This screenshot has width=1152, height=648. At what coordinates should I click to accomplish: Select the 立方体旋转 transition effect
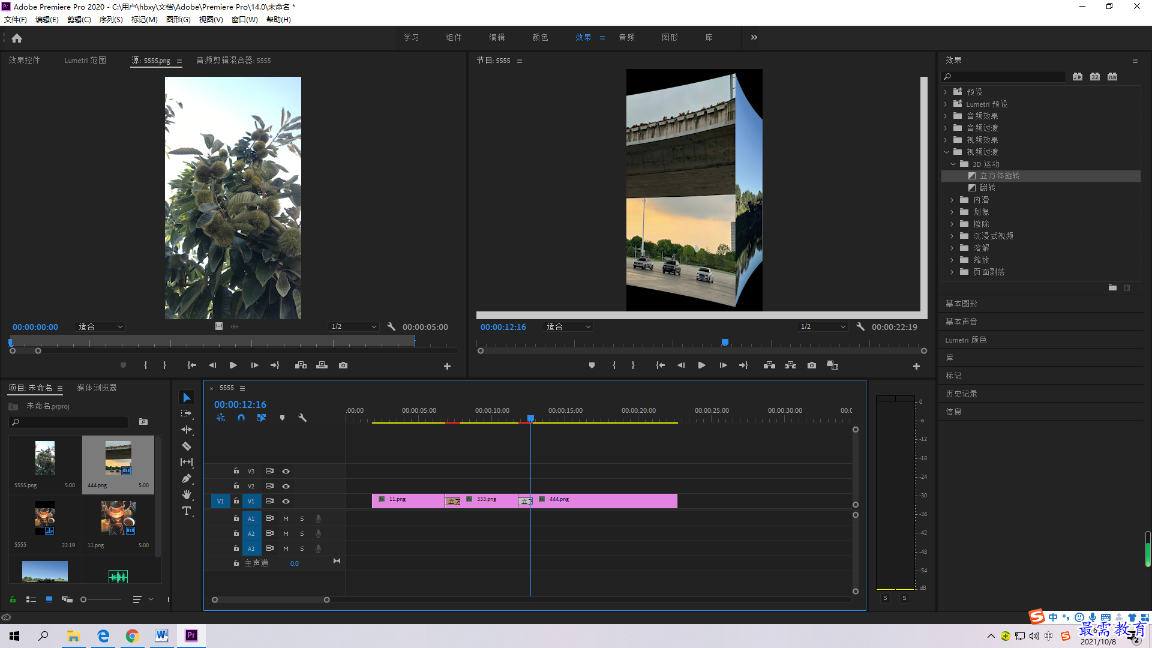point(1000,176)
